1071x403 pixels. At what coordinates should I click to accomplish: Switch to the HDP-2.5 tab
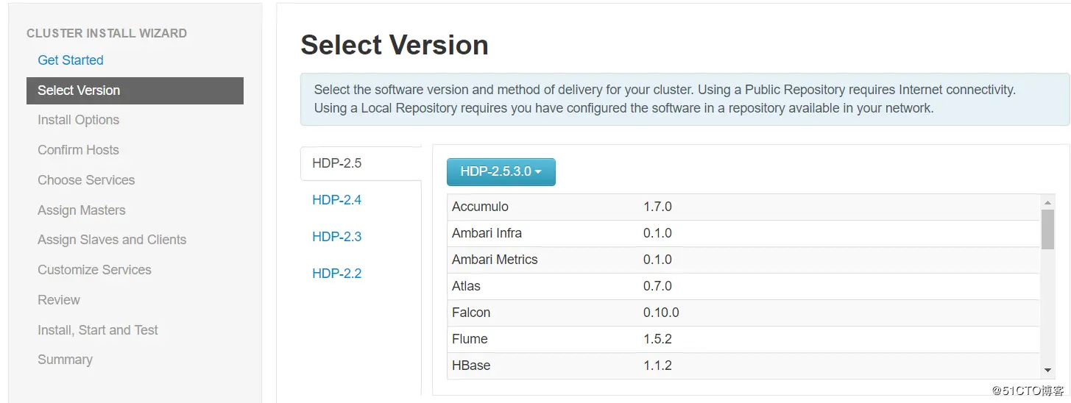pyautogui.click(x=337, y=163)
